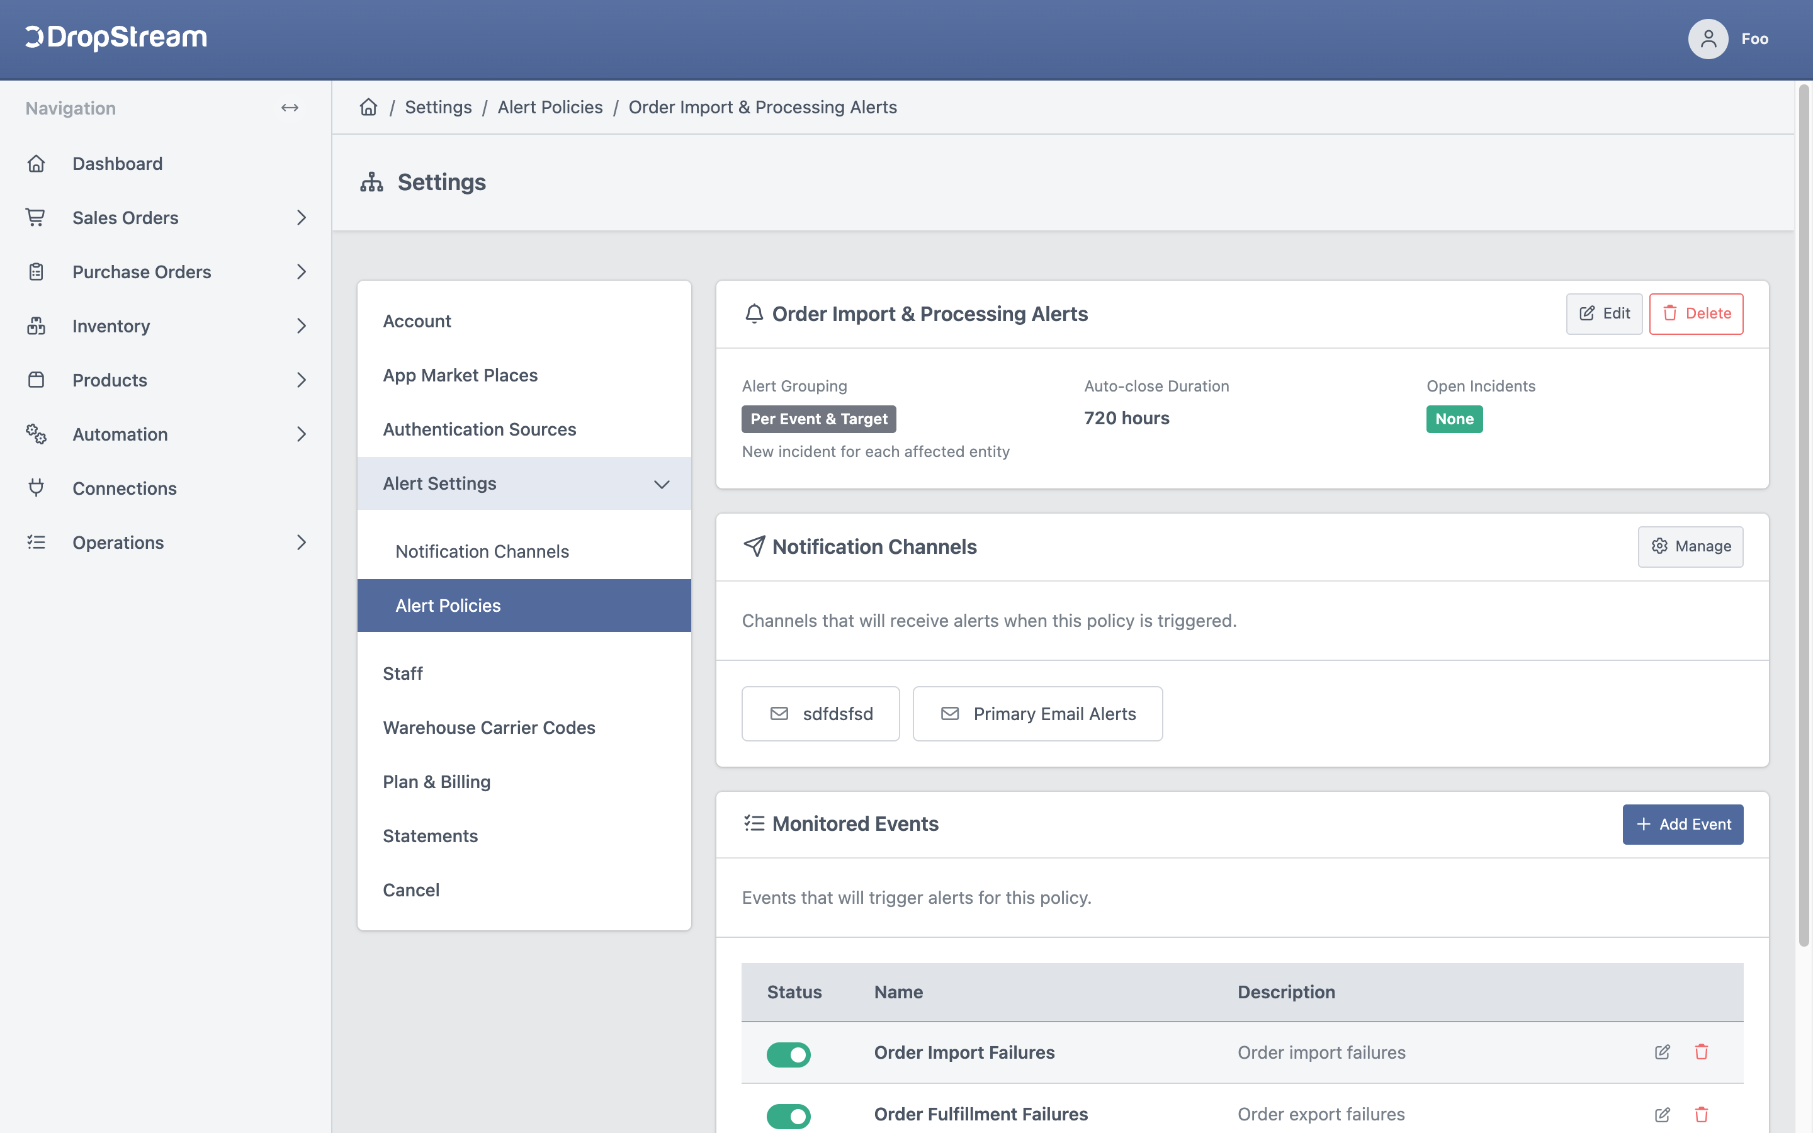1813x1133 pixels.
Task: Click the Sales Orders cart icon
Action: point(36,217)
